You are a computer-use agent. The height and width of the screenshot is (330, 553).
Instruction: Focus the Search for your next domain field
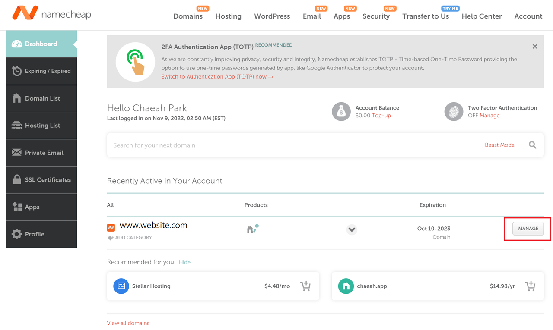pos(294,145)
